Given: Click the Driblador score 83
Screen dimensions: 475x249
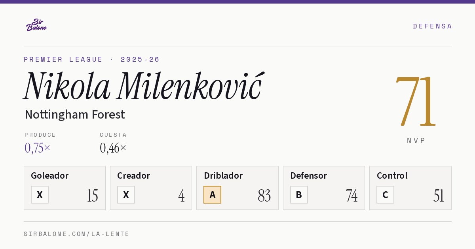Looking at the screenshot, I should (x=264, y=196).
